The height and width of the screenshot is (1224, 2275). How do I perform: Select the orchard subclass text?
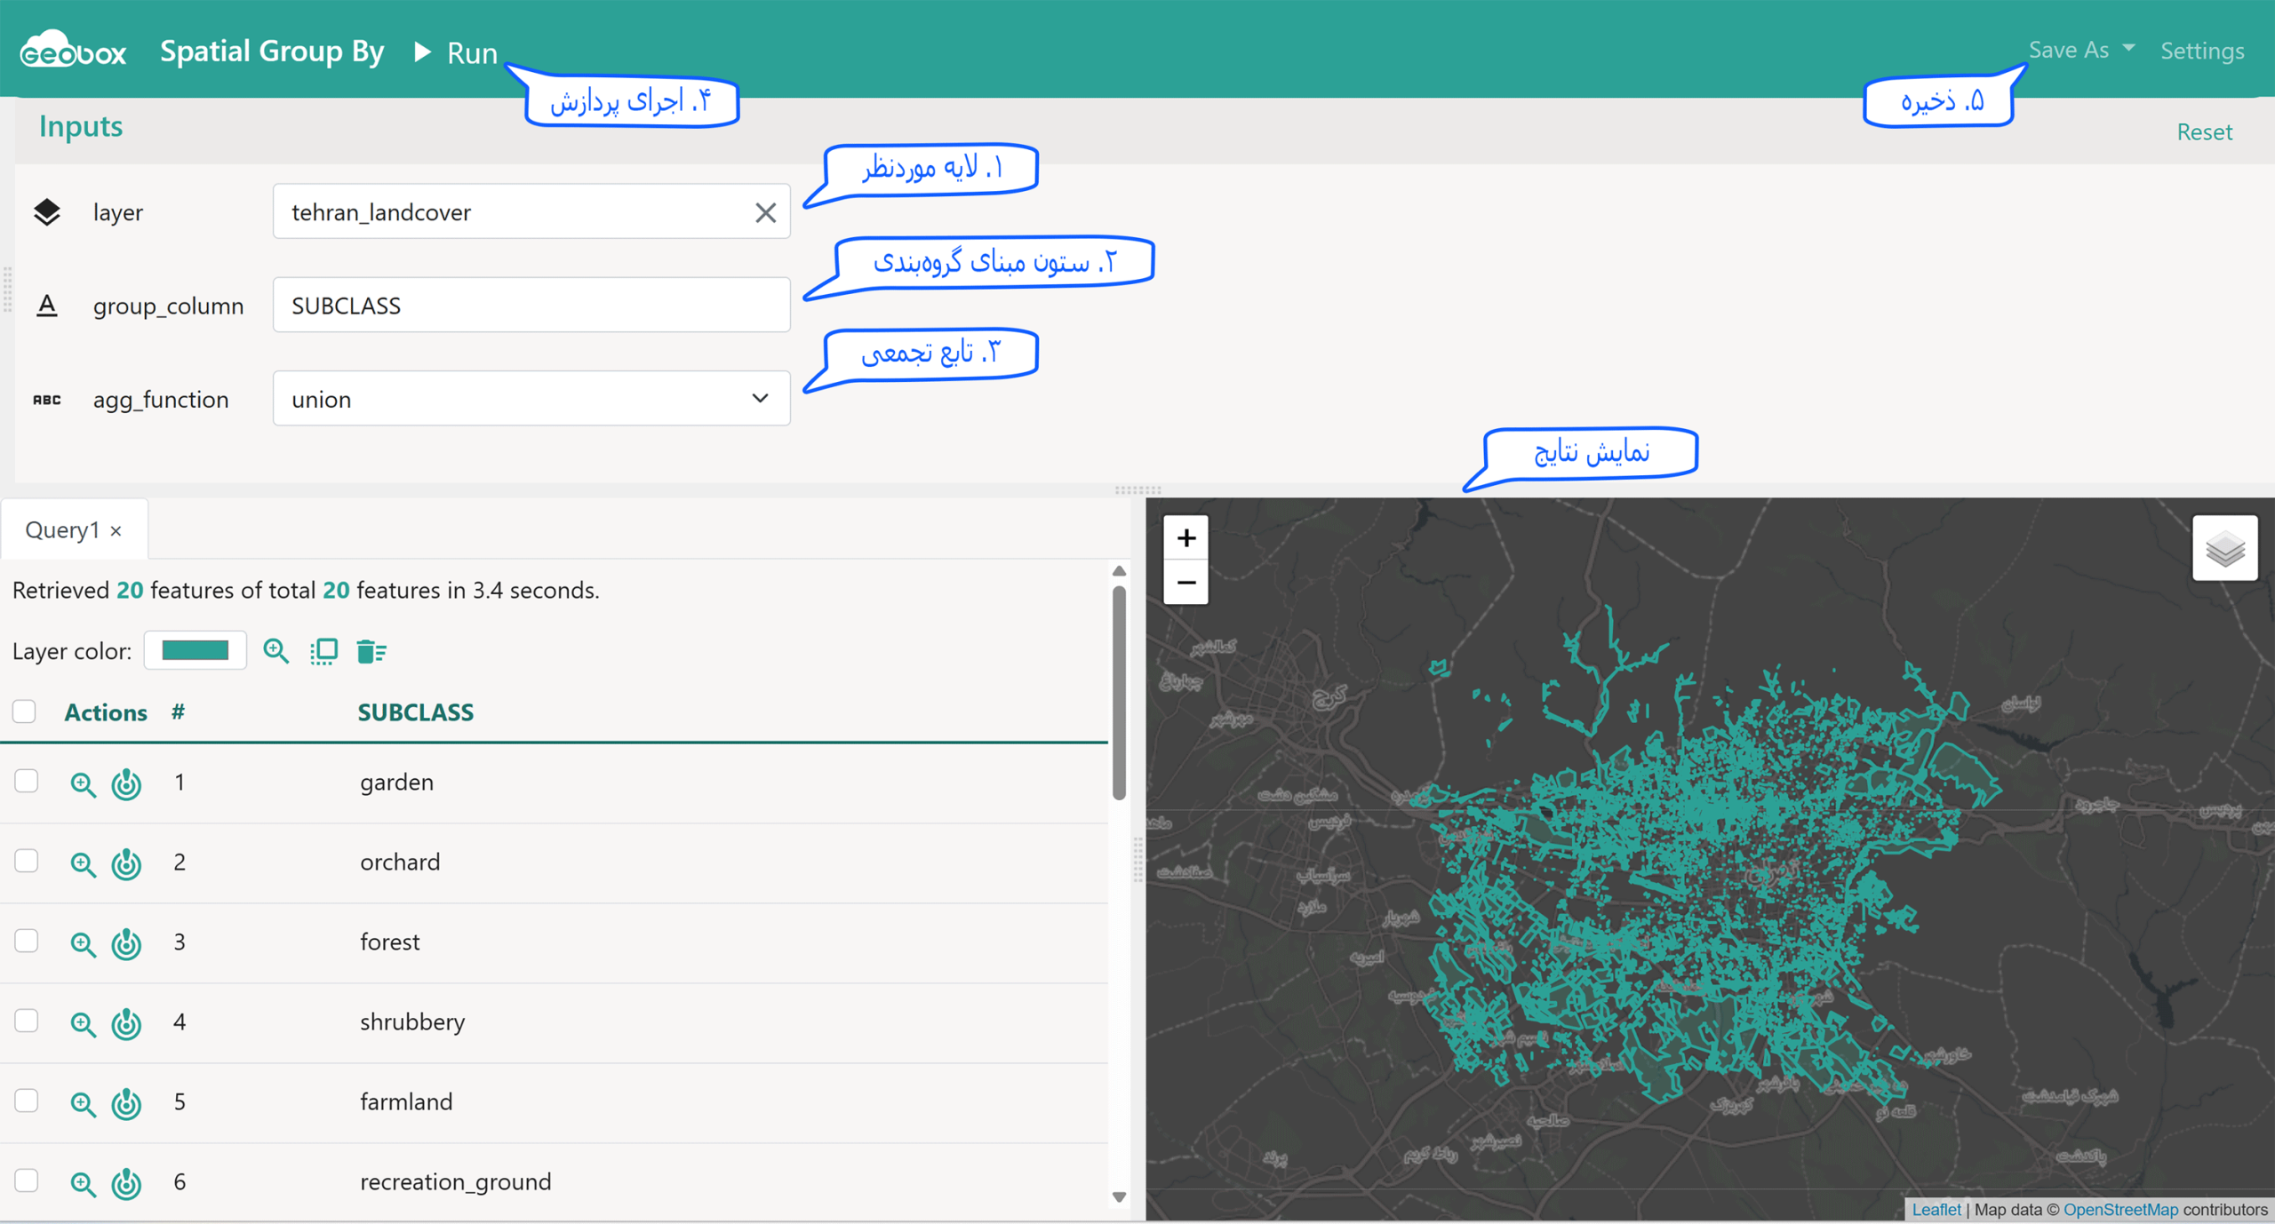tap(400, 862)
